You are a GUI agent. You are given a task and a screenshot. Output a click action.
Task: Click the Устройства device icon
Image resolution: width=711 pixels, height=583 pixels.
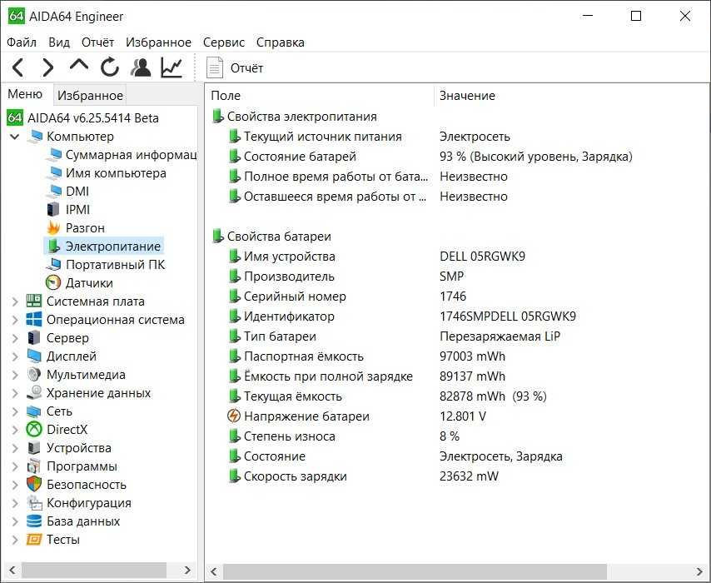pyautogui.click(x=34, y=448)
